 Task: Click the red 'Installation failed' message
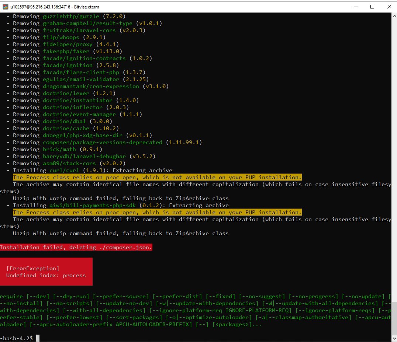pyautogui.click(x=76, y=247)
